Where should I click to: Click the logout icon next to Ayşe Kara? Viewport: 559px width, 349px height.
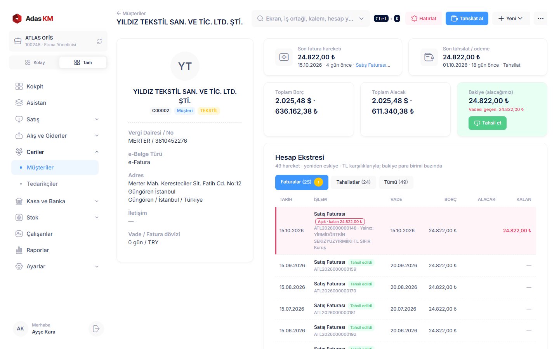tap(96, 329)
